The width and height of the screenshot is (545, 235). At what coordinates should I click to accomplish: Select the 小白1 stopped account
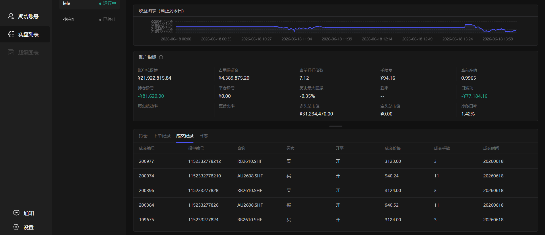(x=90, y=19)
